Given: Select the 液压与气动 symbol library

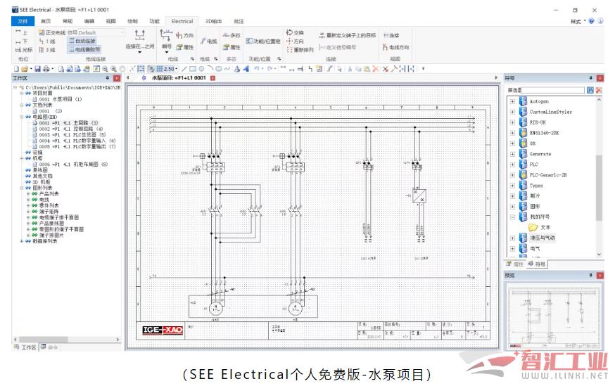Looking at the screenshot, I should point(543,238).
